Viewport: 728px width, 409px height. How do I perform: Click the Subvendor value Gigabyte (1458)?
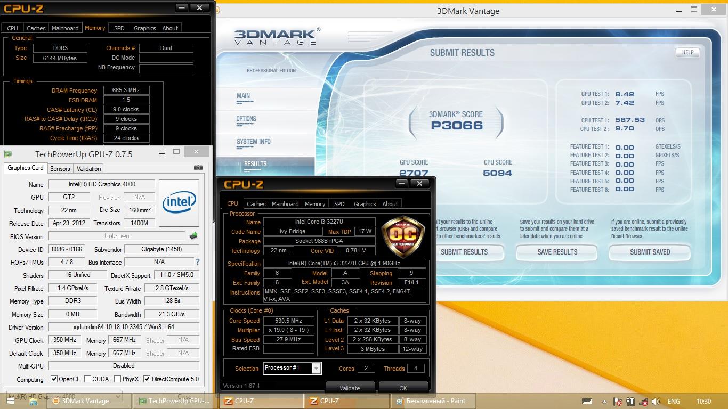point(161,249)
